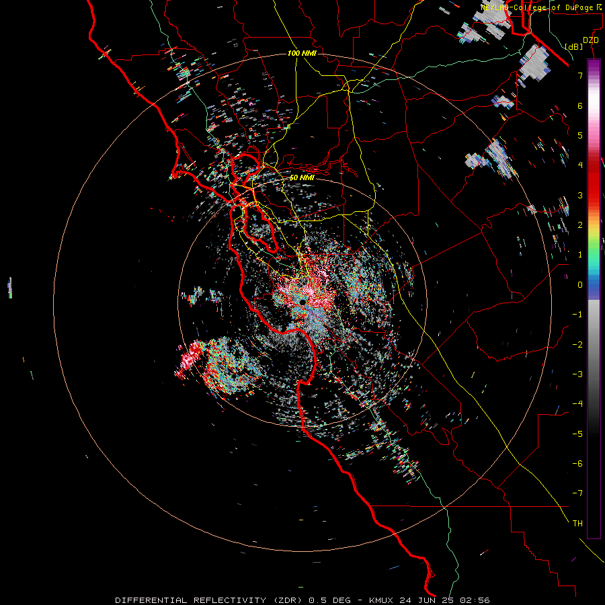This screenshot has width=605, height=605.
Task: Click the 7 value on the color scale
Action: (580, 75)
